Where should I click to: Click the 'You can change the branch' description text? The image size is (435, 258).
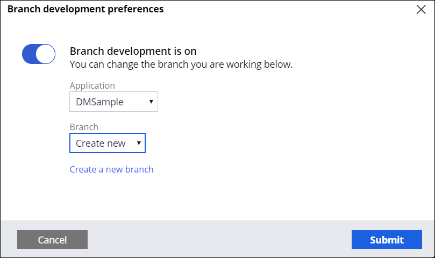pyautogui.click(x=181, y=64)
